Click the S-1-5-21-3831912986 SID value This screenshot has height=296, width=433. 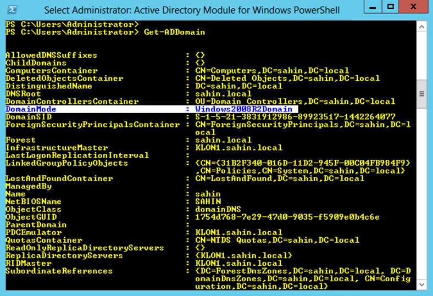(295, 117)
